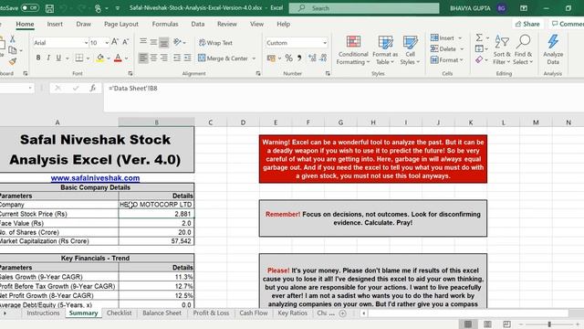Adjust the zoom slider handle
584x329 pixels.
[549, 324]
